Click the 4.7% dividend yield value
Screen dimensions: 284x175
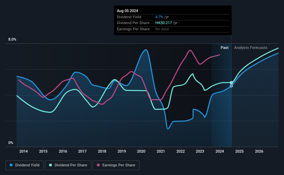coord(159,17)
